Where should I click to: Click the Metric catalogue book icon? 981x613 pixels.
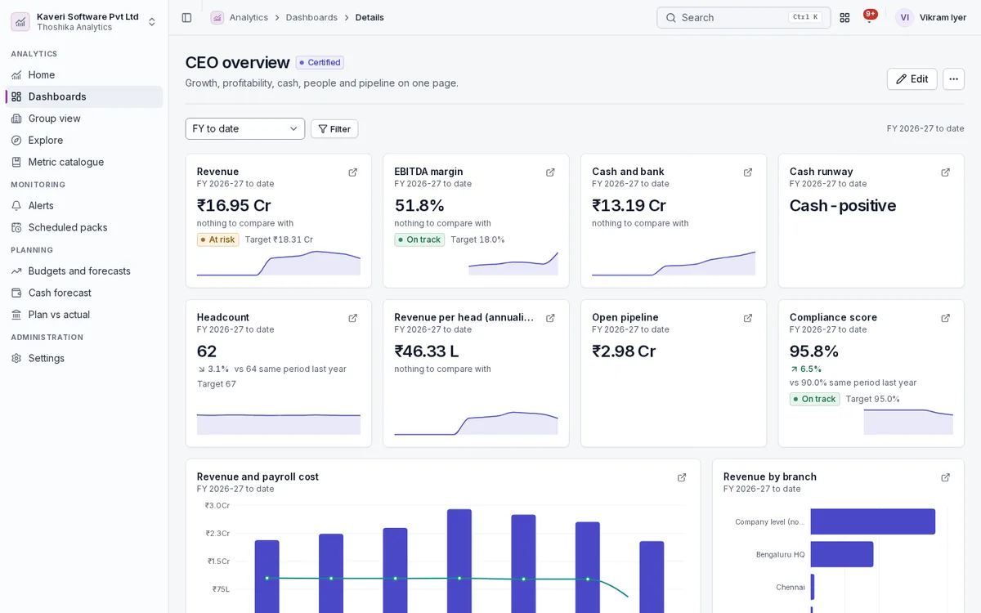(x=16, y=162)
